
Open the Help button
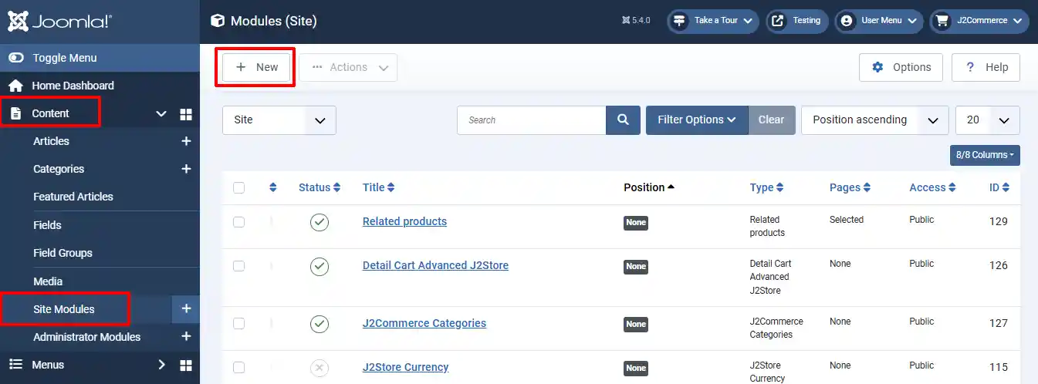(986, 67)
